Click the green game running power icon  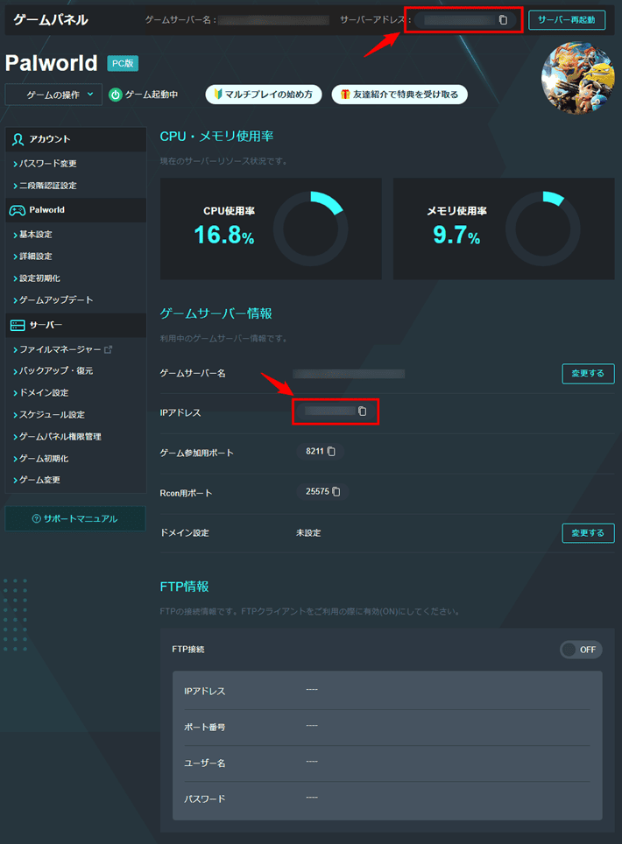pyautogui.click(x=115, y=95)
